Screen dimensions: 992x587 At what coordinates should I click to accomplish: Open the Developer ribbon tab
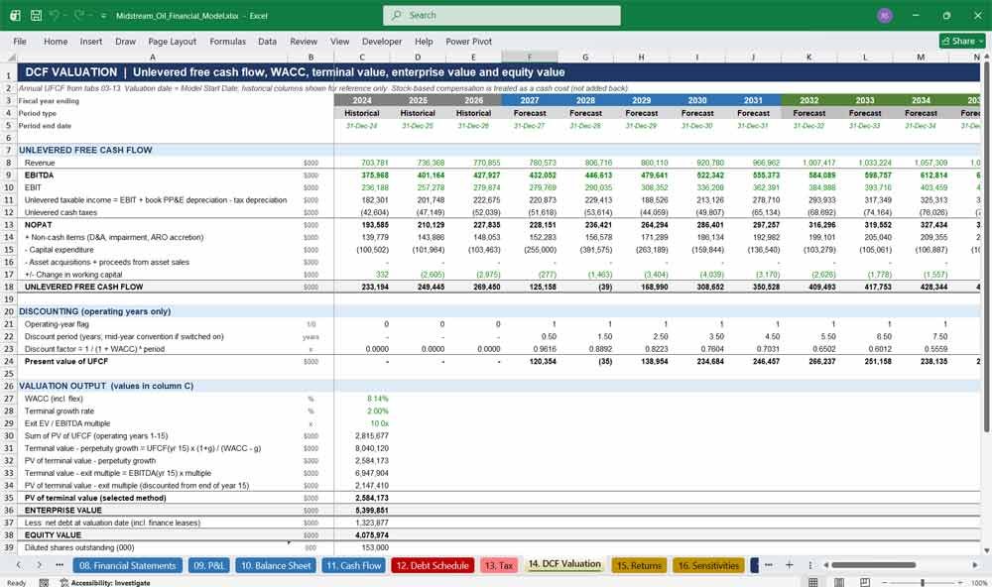pos(382,41)
